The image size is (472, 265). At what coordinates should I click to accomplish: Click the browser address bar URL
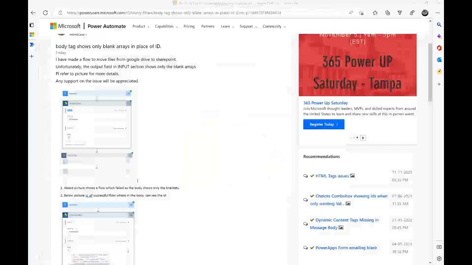174,13
